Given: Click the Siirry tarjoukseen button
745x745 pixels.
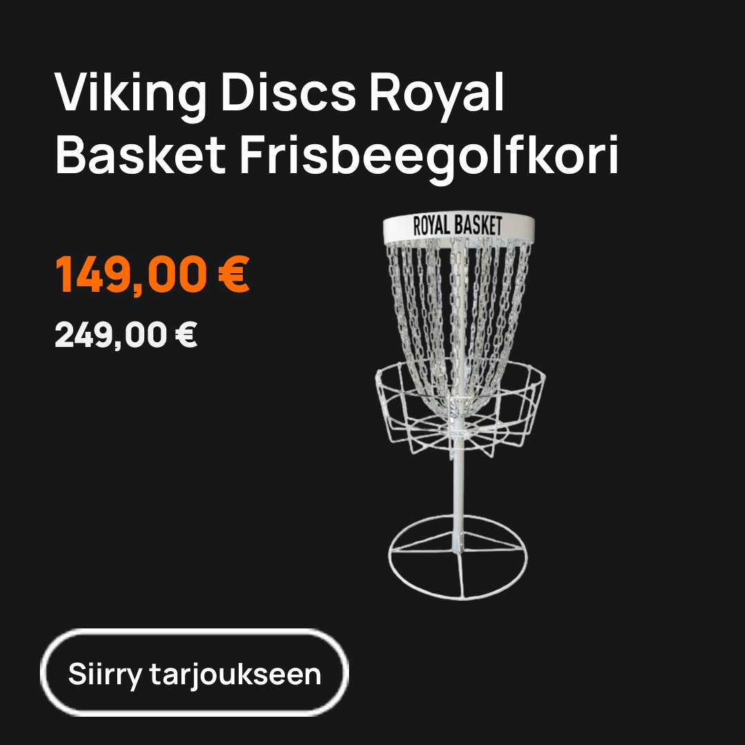Looking at the screenshot, I should (x=195, y=673).
